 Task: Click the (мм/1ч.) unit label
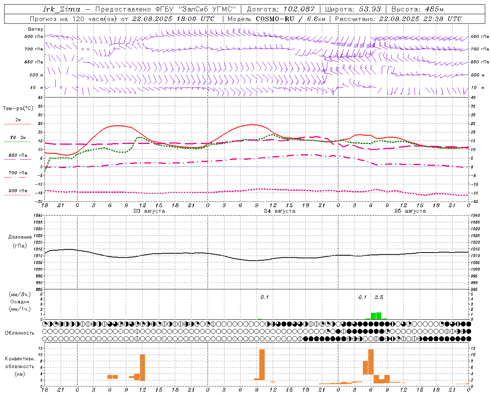pyautogui.click(x=20, y=309)
